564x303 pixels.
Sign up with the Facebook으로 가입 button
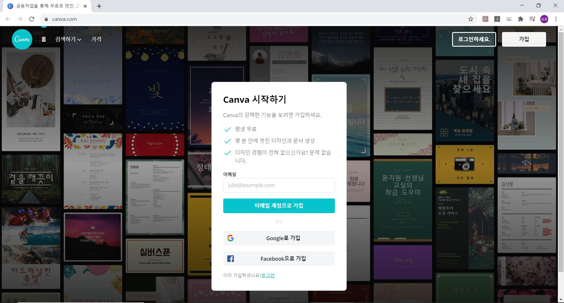(279, 259)
